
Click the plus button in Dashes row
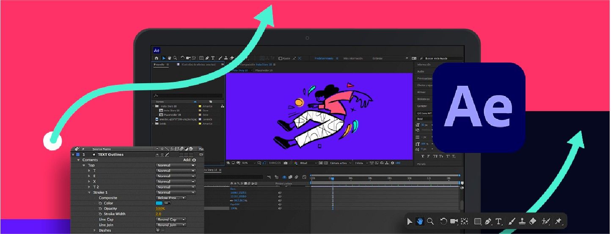point(158,230)
